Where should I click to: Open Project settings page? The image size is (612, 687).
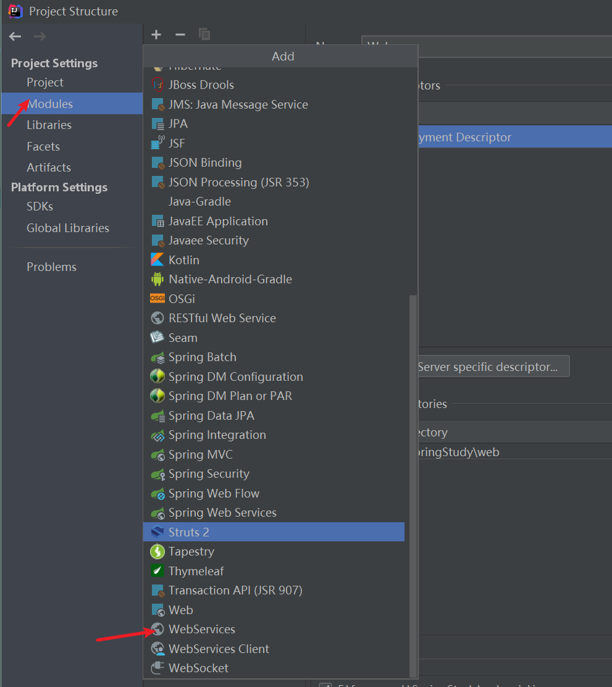coord(44,82)
